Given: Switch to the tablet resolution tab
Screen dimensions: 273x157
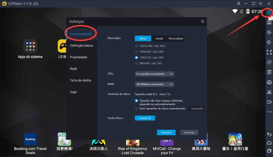Looking at the screenshot, I should click(143, 39).
